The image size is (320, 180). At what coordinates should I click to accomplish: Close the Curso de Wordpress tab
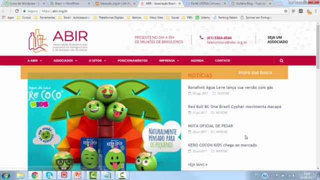coord(43,3)
